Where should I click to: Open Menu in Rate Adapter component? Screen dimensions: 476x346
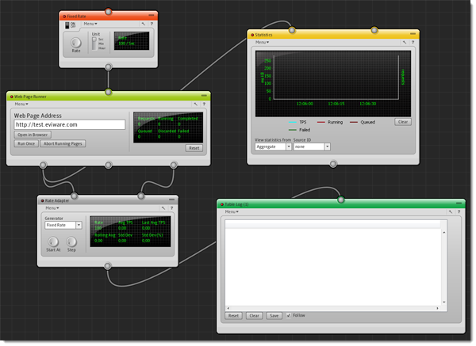pos(52,208)
